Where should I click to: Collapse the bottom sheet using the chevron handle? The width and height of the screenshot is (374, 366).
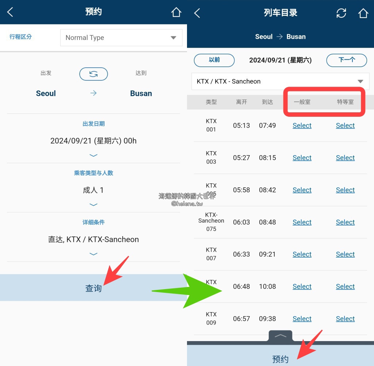coord(280,335)
